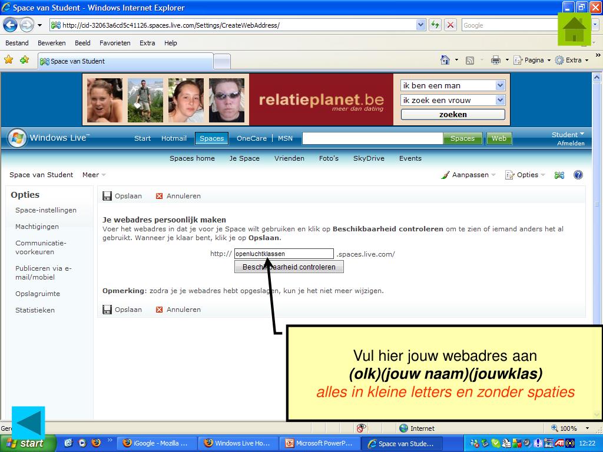Click the Add to Favorites icon
This screenshot has width=603, height=452.
[x=24, y=59]
